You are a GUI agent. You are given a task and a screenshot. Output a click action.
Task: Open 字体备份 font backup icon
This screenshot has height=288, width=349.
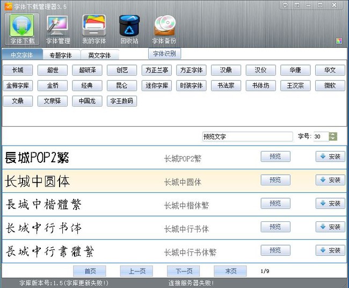164,29
